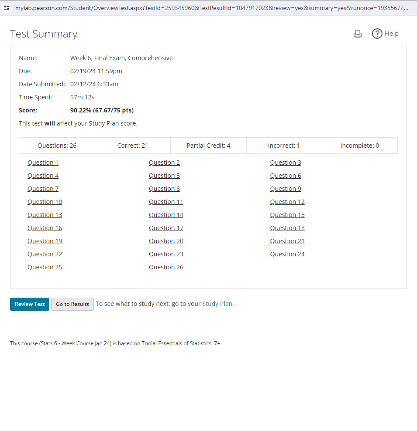The height and width of the screenshot is (431, 417).
Task: Open the Study Plan link
Action: (217, 304)
